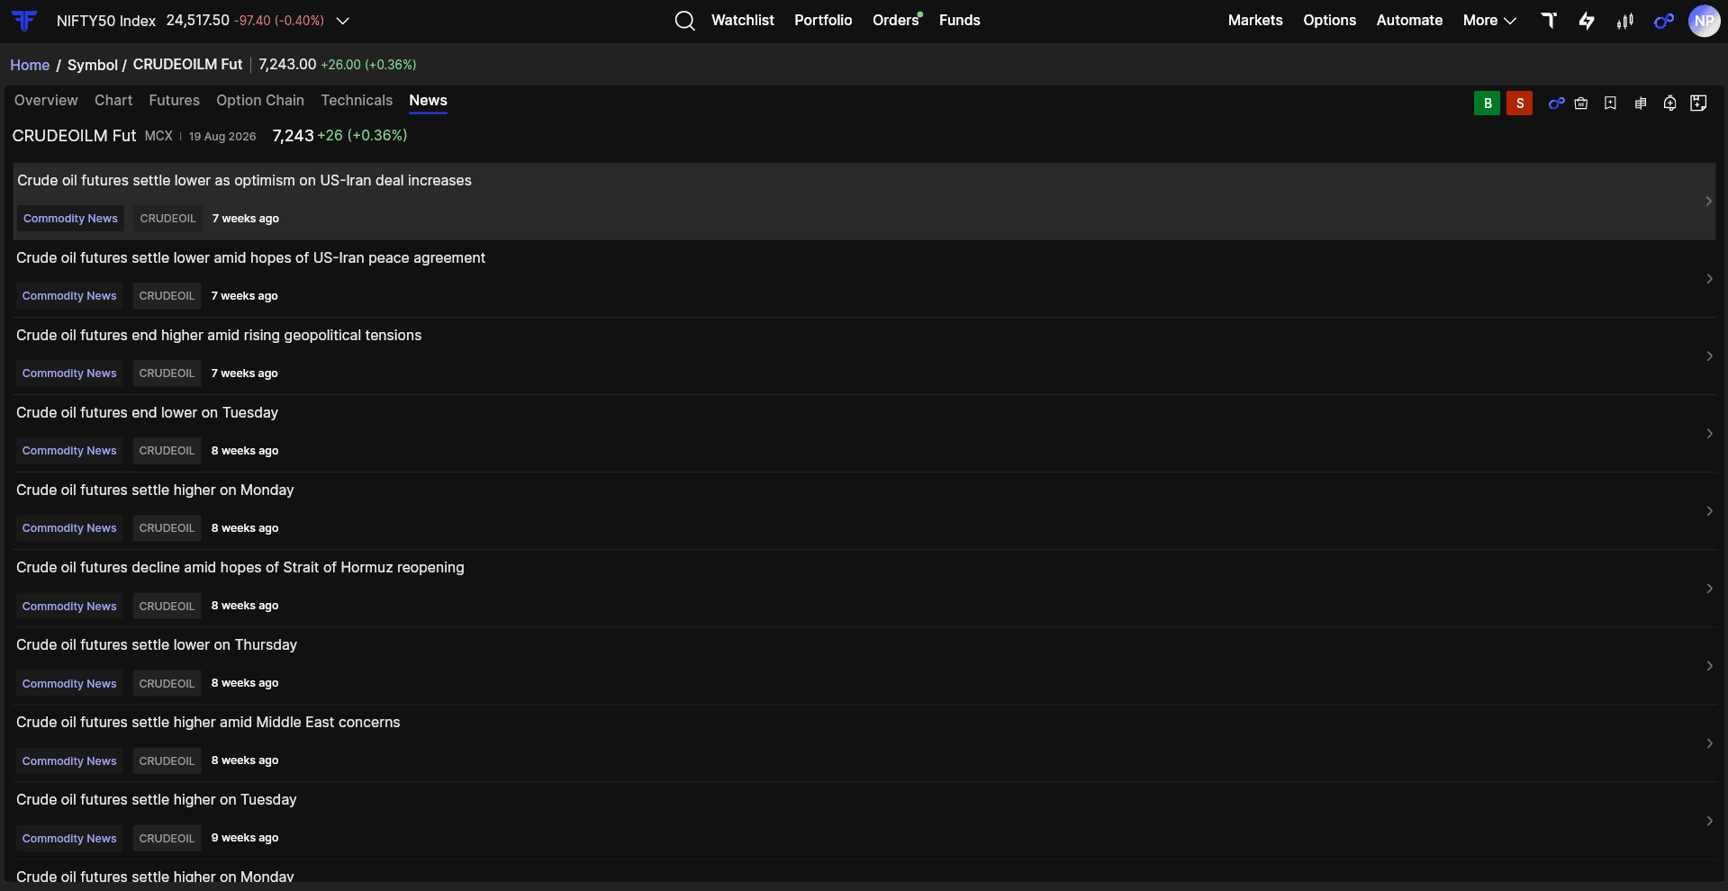Open Watchlist from the top navigation
Viewport: 1728px width, 891px height.
click(x=743, y=21)
